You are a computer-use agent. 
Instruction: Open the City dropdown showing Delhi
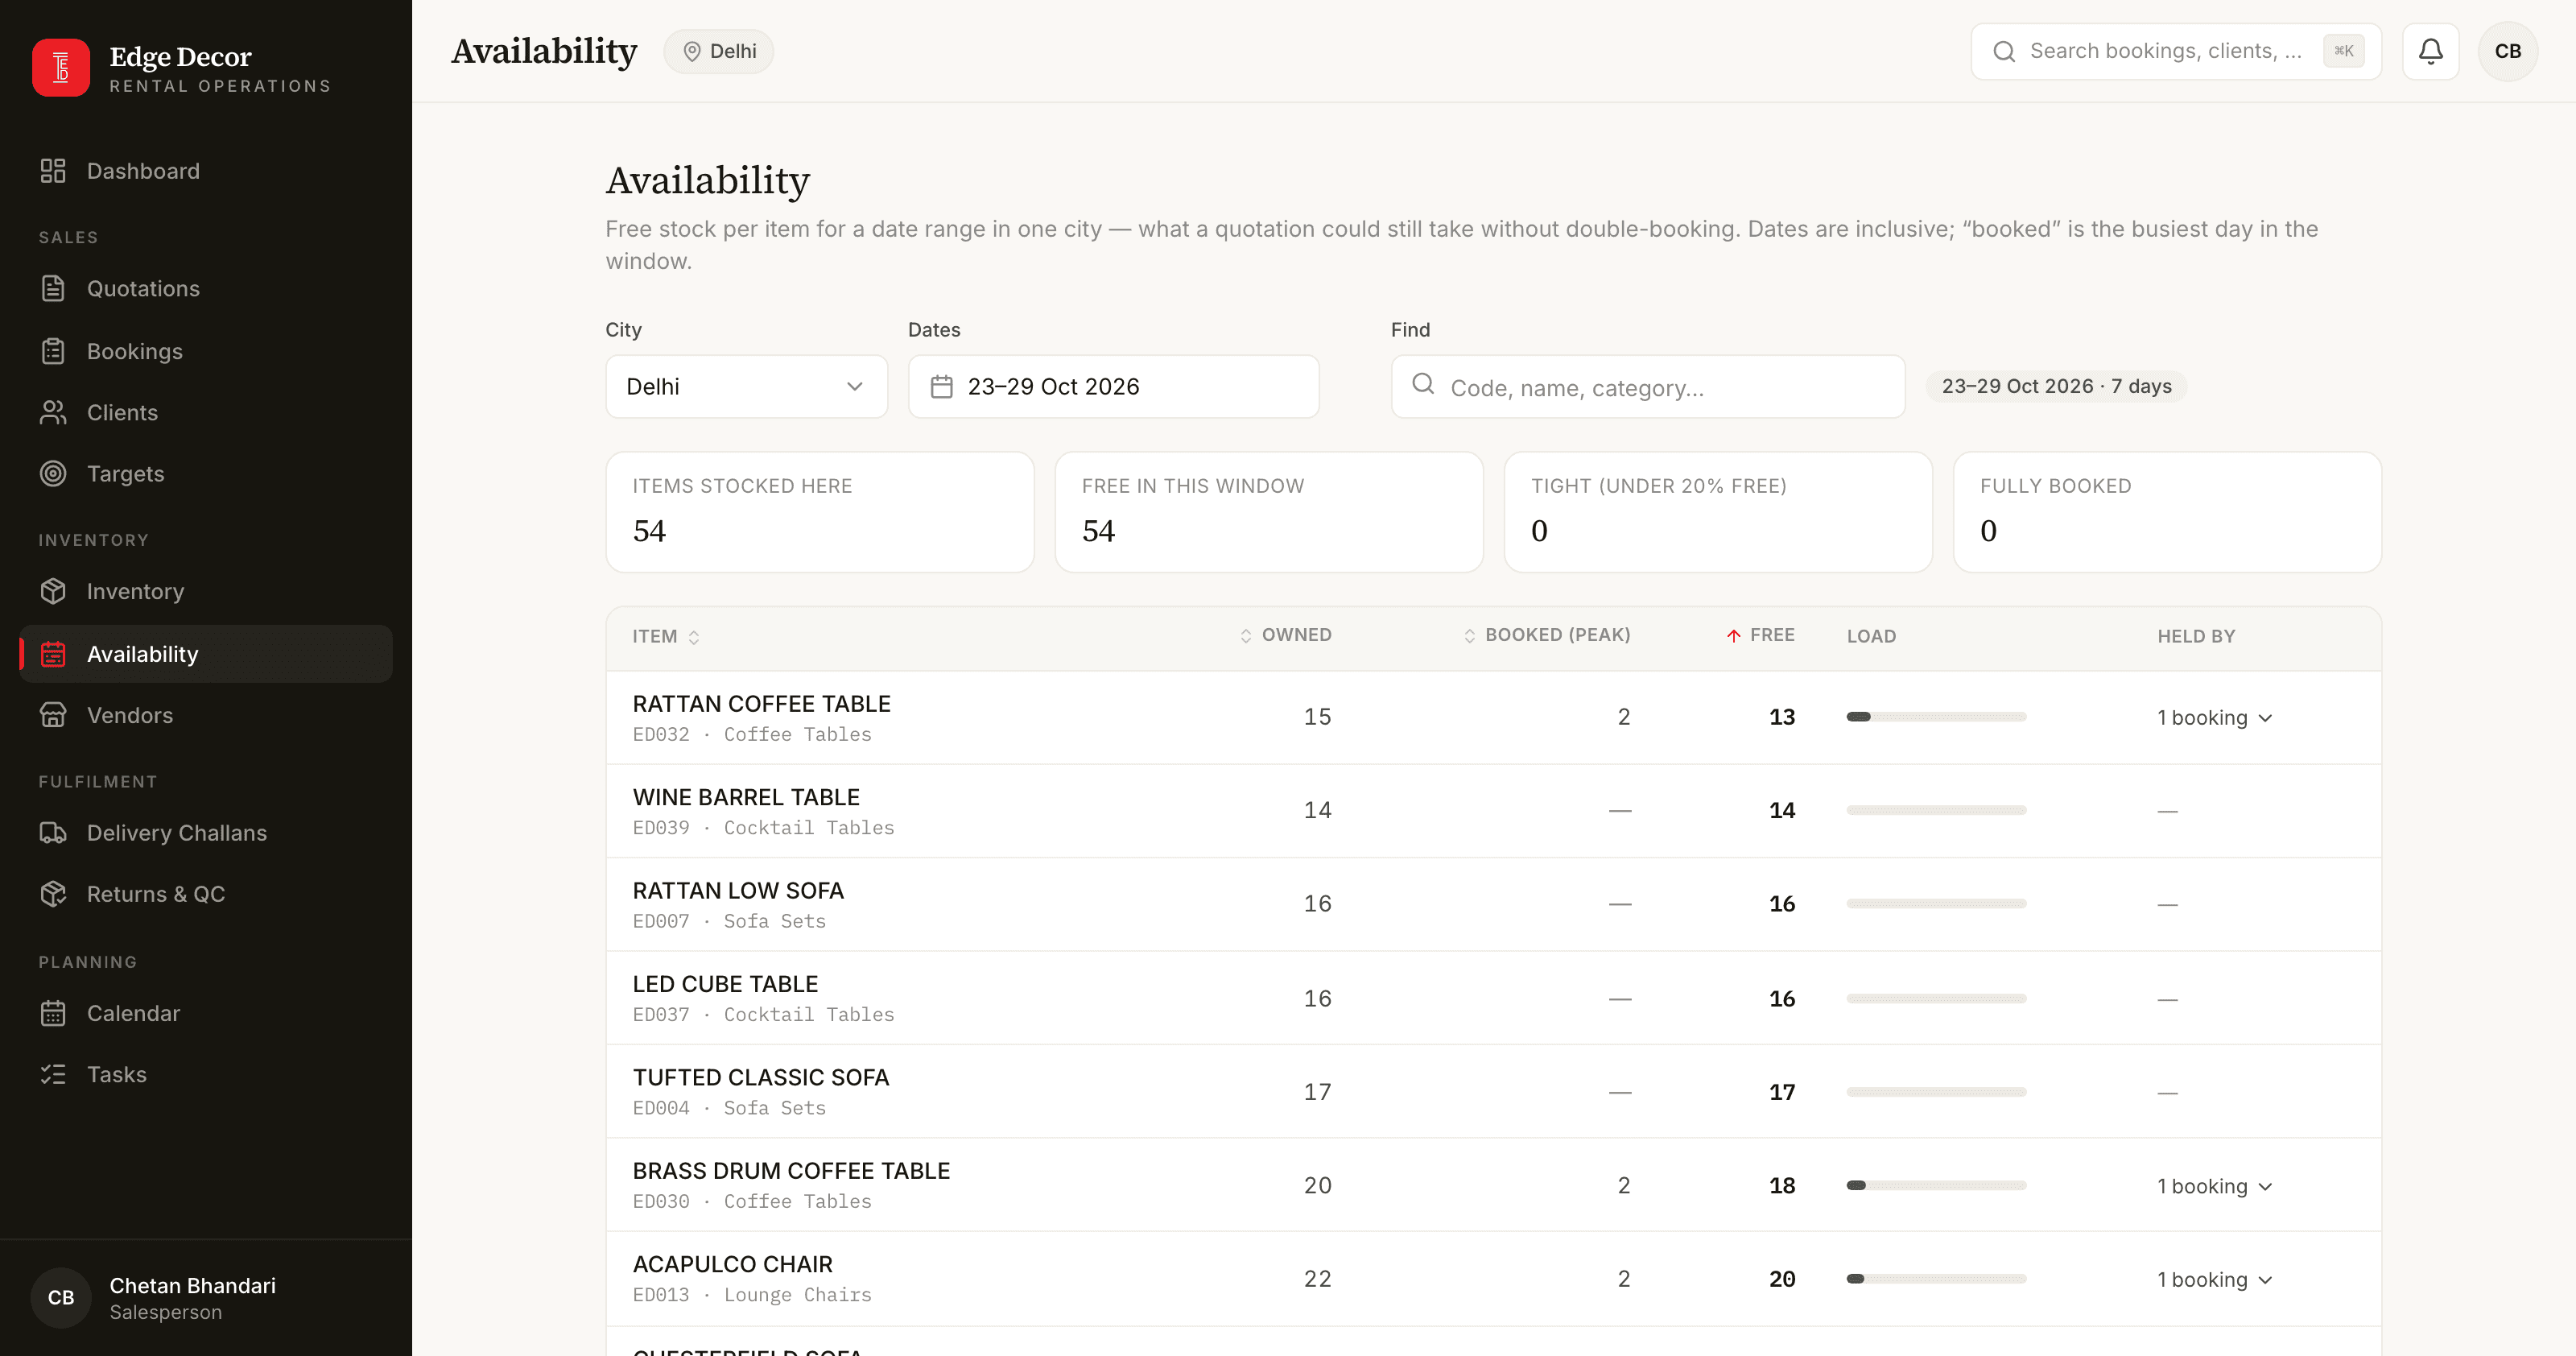pos(746,386)
